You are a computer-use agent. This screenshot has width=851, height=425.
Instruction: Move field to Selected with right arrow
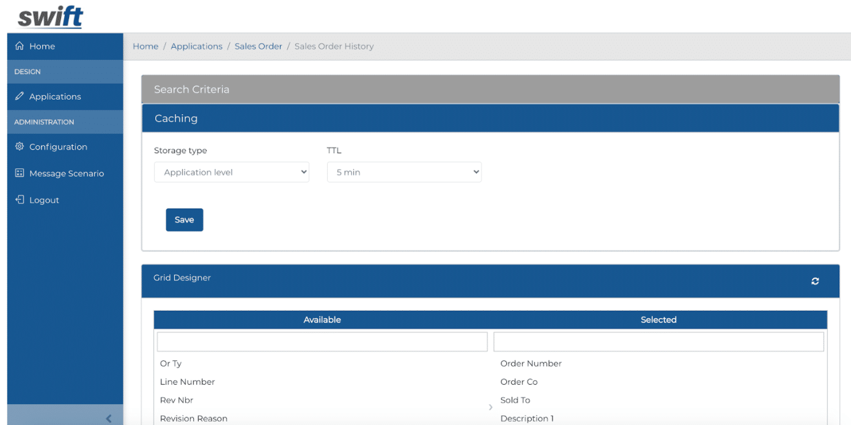point(490,407)
